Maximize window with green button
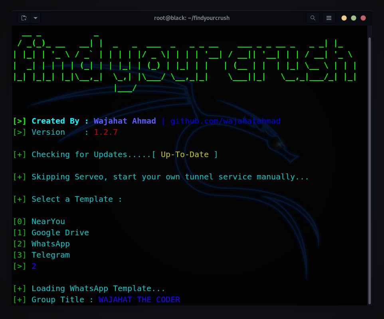Viewport: 384px width, 319px height. point(354,18)
